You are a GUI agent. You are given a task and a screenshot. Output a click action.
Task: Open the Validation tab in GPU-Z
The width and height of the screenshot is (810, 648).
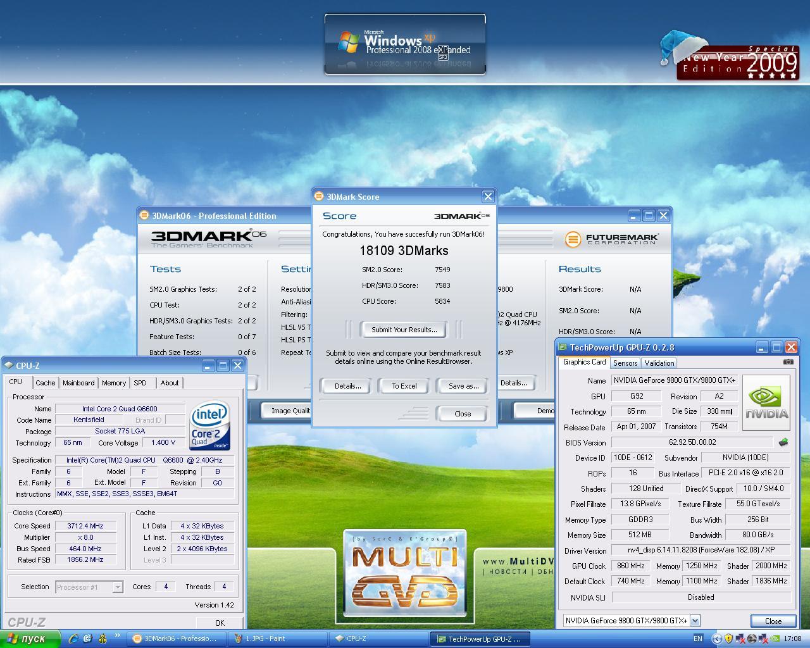[x=659, y=363]
